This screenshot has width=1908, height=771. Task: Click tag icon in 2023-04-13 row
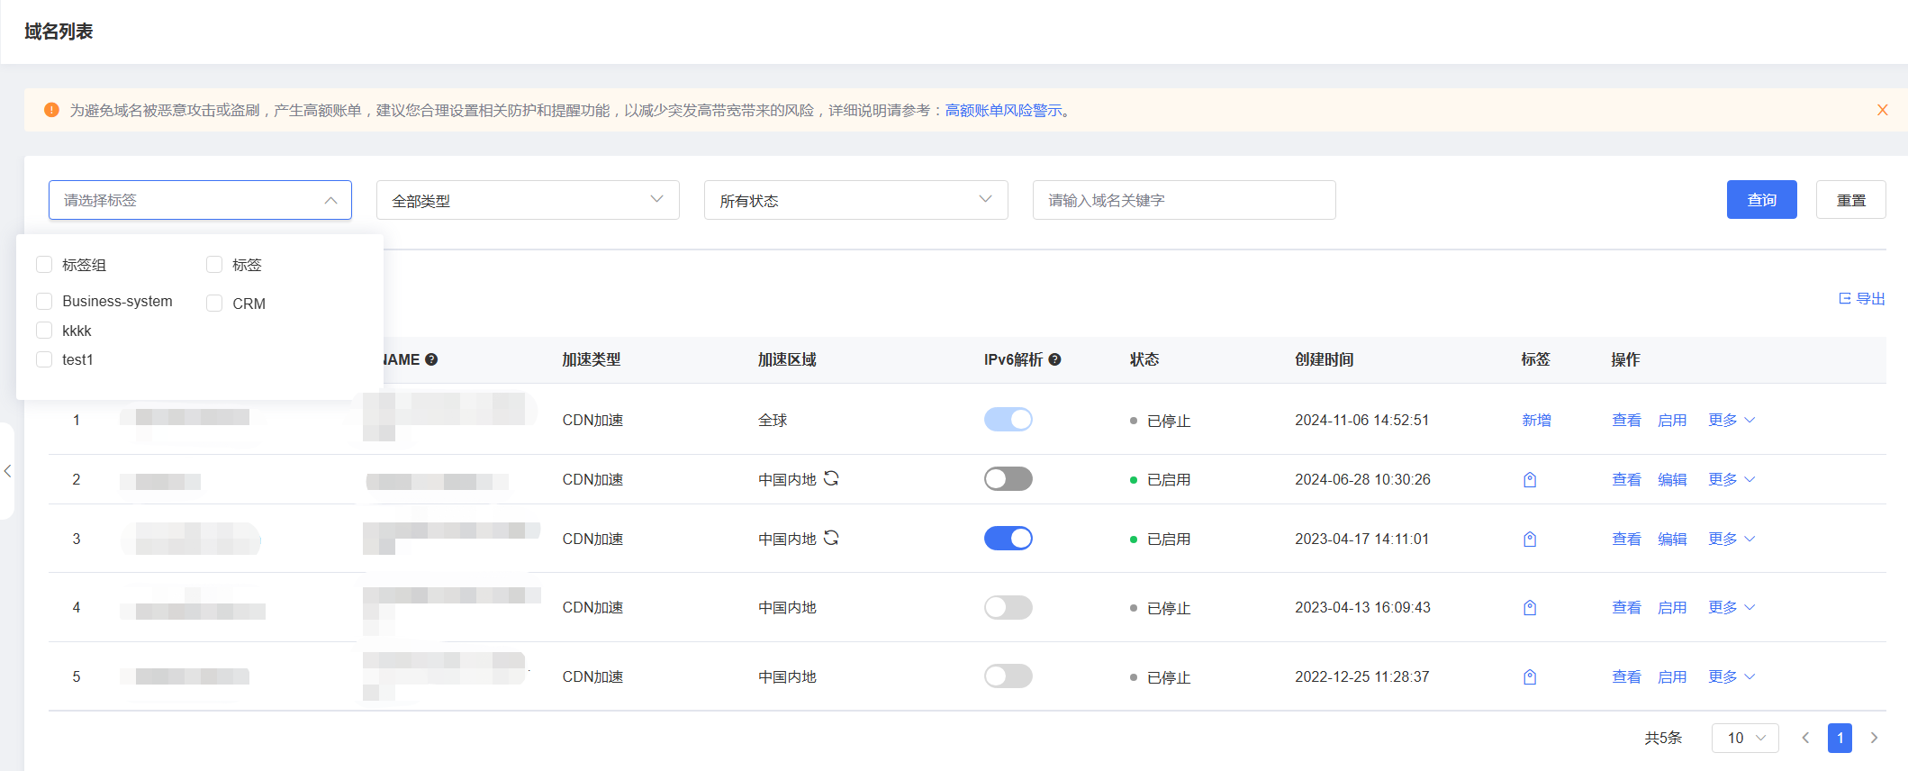[1530, 607]
